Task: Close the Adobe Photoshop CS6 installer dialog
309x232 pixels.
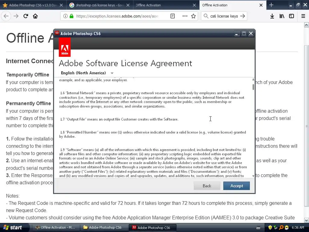Action: point(251,34)
